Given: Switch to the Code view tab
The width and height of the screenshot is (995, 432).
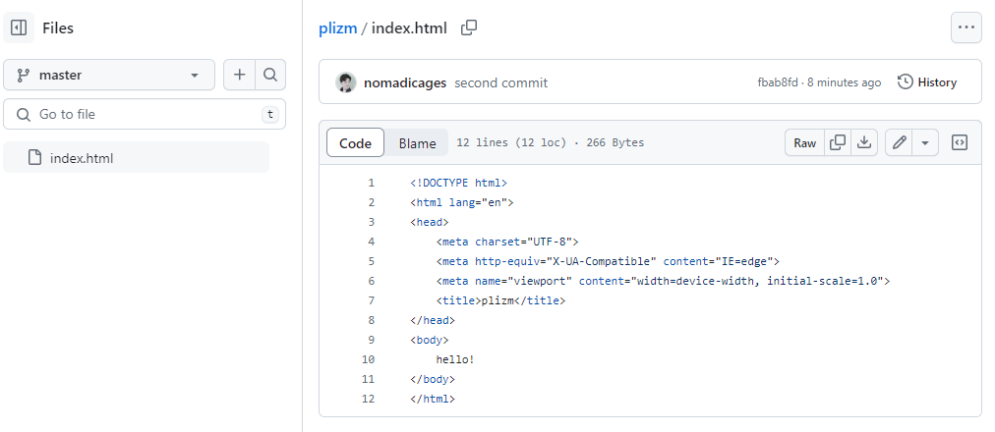Looking at the screenshot, I should tap(355, 142).
